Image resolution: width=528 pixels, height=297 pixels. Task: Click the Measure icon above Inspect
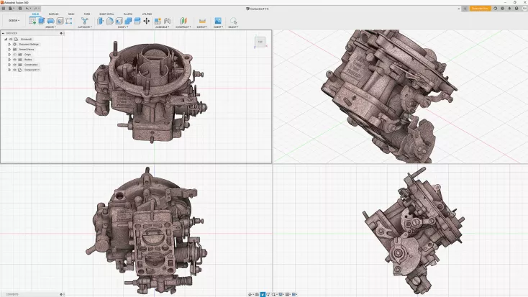pos(202,21)
